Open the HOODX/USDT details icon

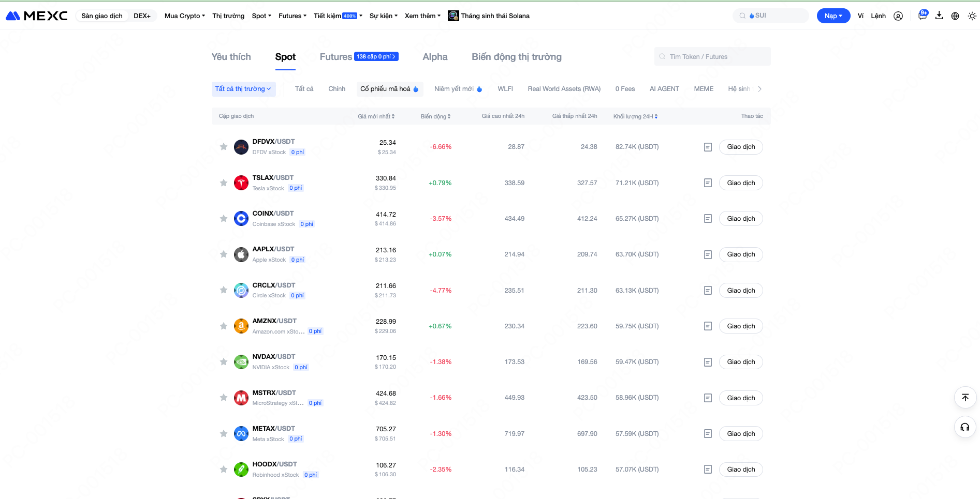point(708,470)
